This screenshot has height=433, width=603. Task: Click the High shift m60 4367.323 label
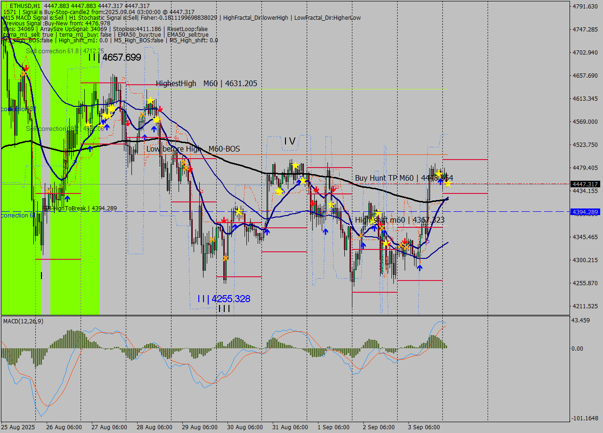pyautogui.click(x=399, y=220)
